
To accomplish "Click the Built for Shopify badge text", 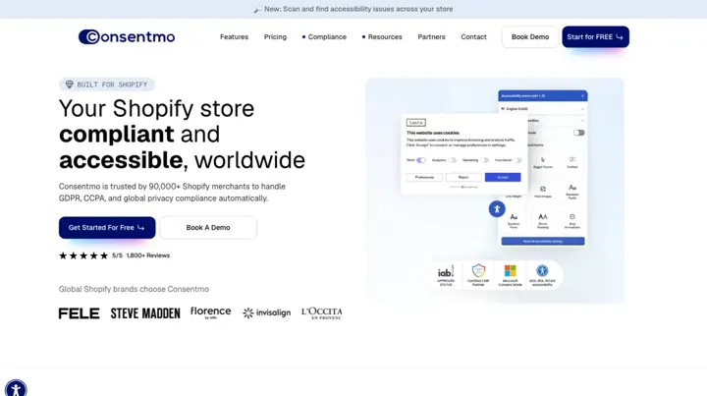I will [112, 85].
